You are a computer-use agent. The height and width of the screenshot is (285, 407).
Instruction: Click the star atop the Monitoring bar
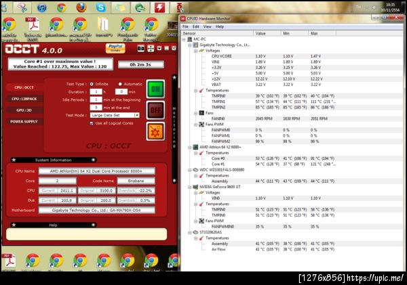174,77
